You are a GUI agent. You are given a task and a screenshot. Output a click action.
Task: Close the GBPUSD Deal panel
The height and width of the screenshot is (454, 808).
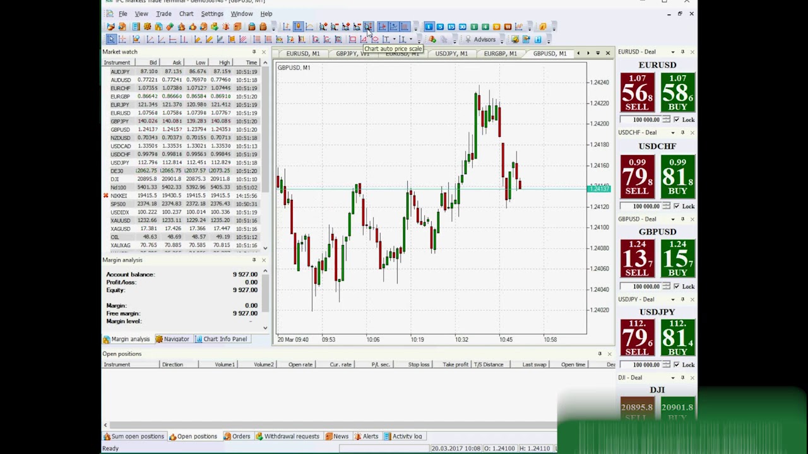pos(692,219)
